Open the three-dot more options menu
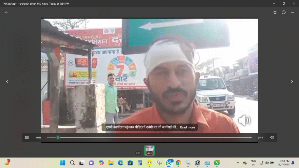The height and width of the screenshot is (168, 299). (x=292, y=12)
